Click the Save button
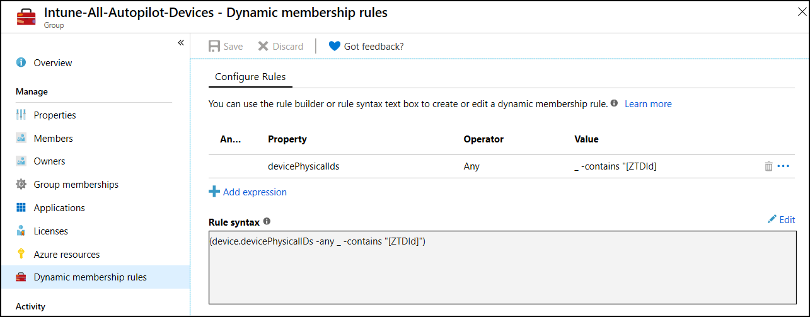 coord(226,46)
